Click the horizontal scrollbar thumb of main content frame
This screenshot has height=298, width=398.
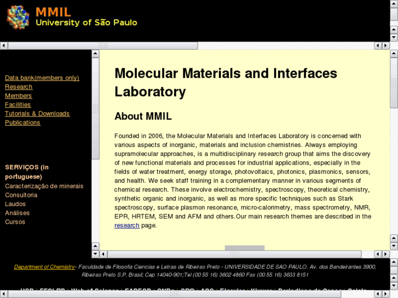(234, 254)
